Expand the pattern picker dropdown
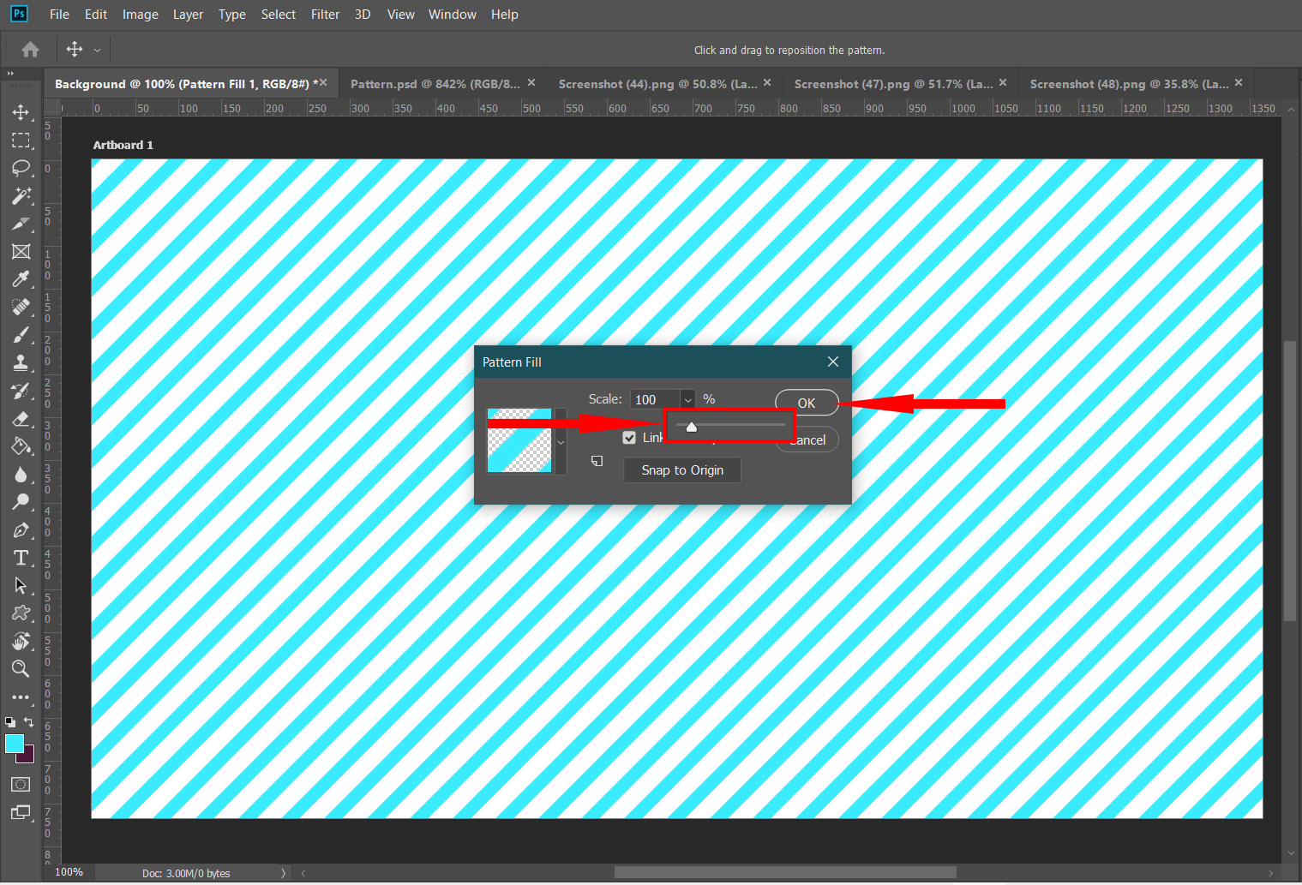Screen dimensions: 1302x885 pos(561,442)
